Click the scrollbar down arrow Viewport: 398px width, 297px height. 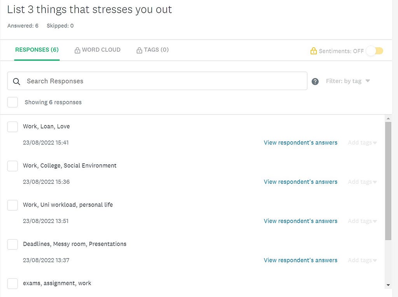coord(388,285)
